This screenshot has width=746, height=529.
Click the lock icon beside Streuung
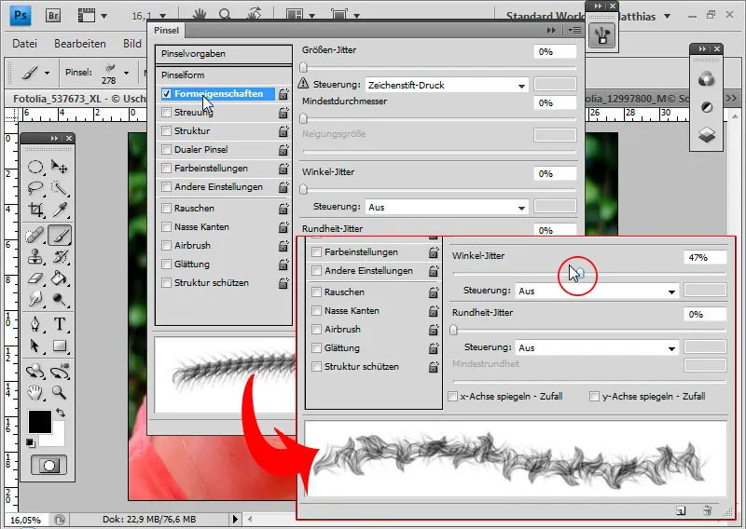tap(283, 113)
